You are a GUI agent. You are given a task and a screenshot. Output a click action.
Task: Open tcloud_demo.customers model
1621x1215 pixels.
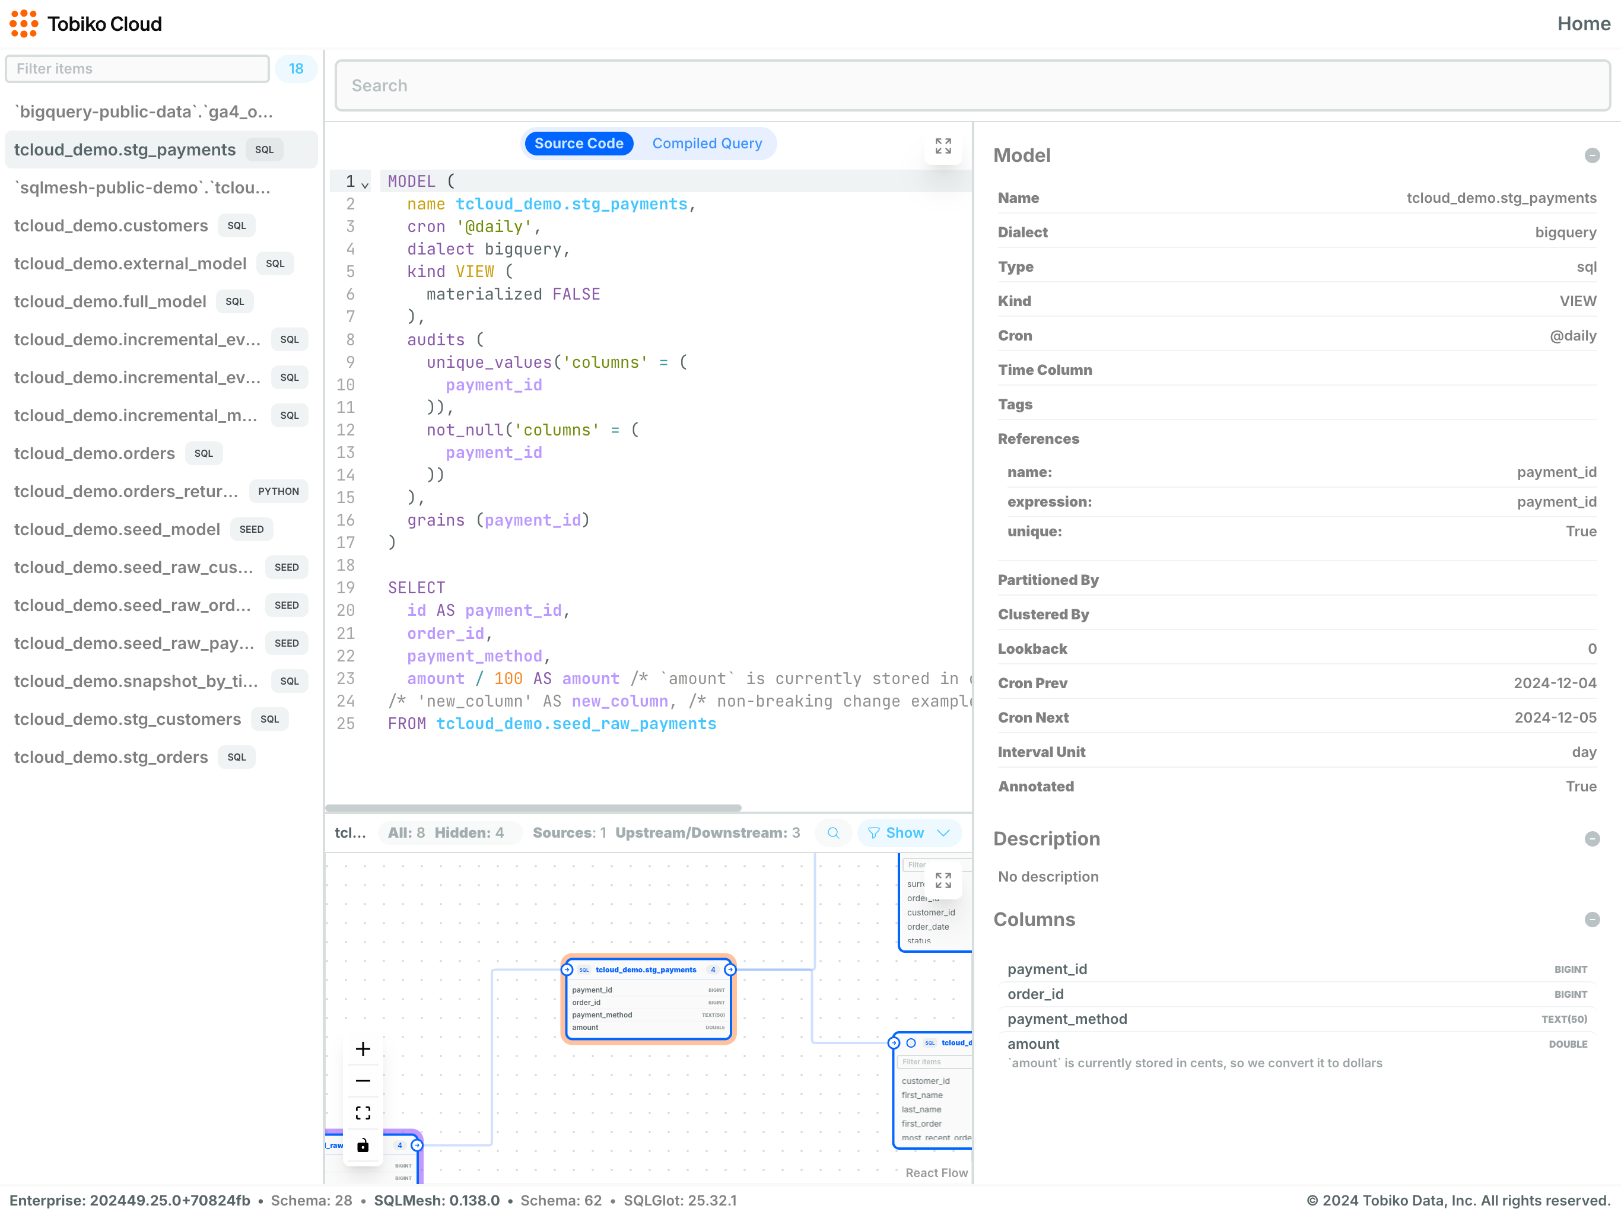(161, 225)
